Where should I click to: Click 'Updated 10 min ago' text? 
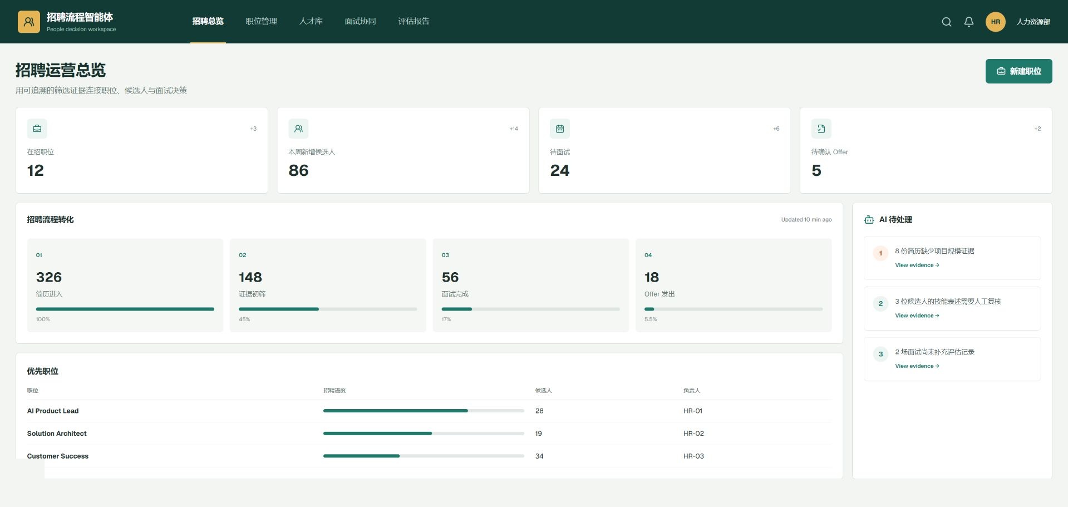pos(806,220)
